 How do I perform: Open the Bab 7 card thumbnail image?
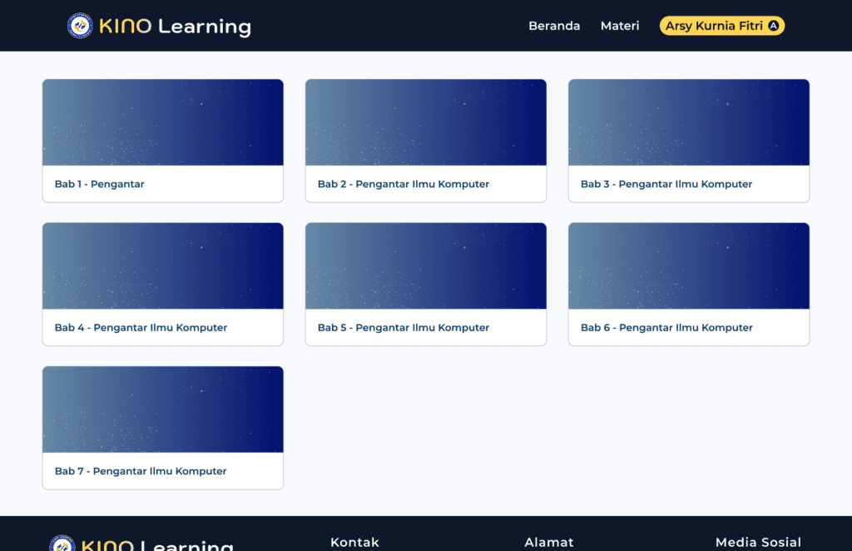click(163, 410)
